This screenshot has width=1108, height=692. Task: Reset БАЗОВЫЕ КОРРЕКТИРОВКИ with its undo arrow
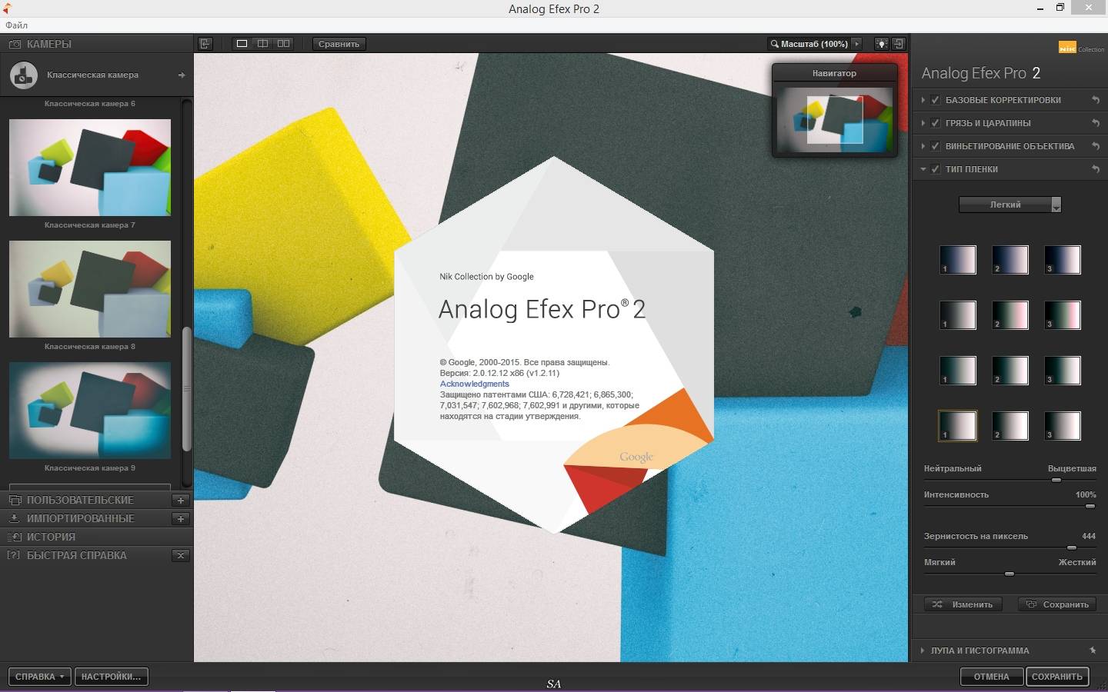[x=1095, y=100]
